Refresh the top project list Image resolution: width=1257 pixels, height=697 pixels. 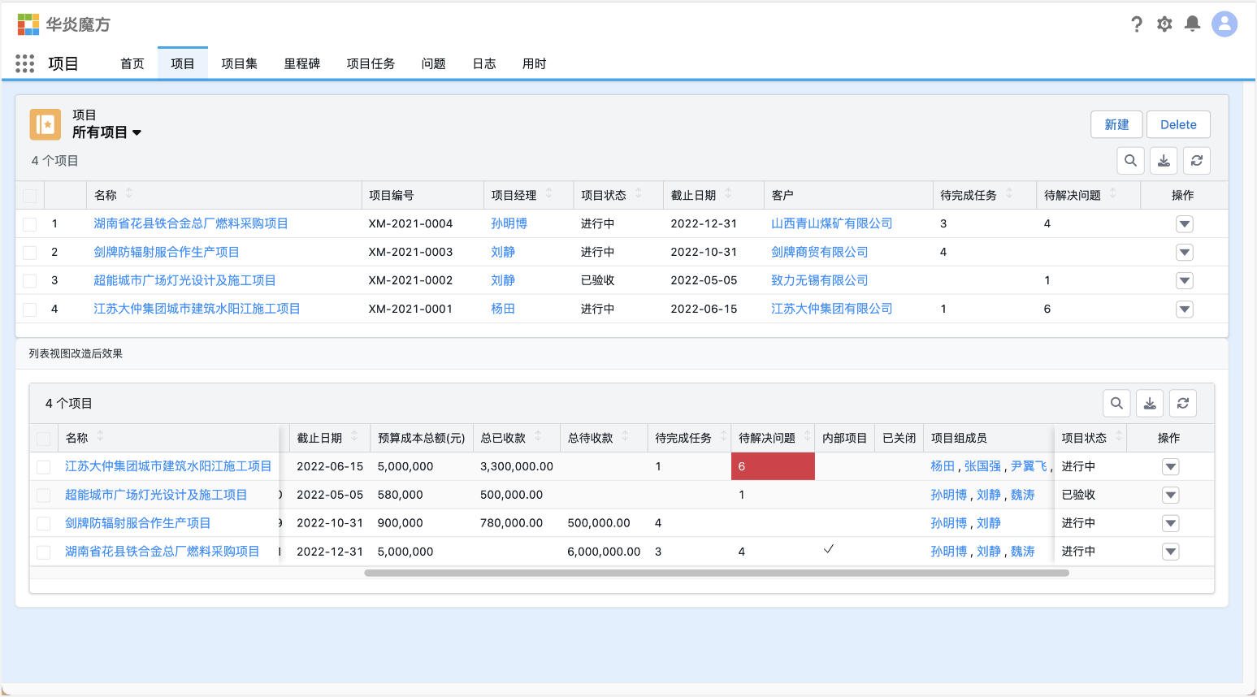(1196, 160)
